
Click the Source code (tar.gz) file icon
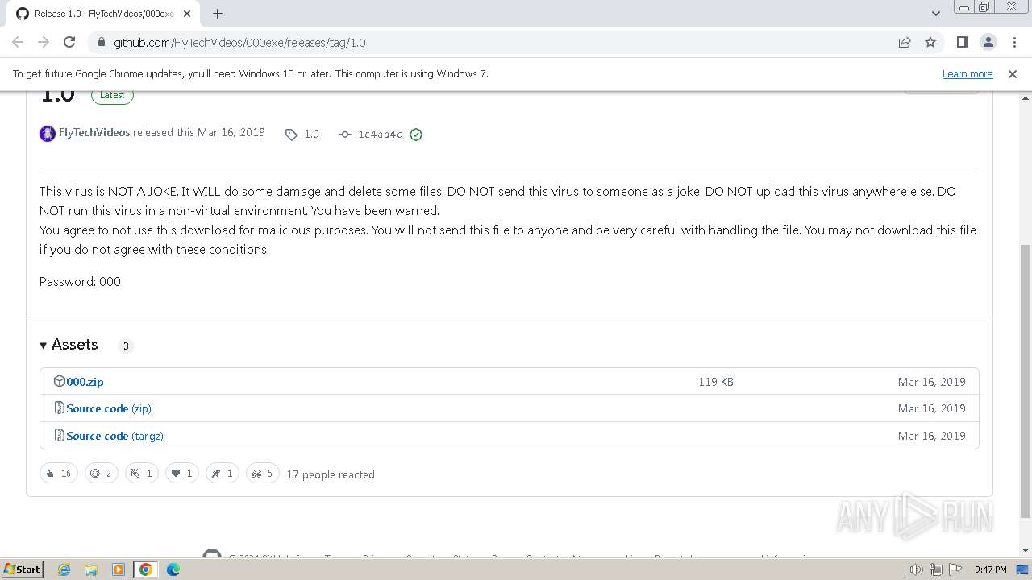tap(59, 435)
